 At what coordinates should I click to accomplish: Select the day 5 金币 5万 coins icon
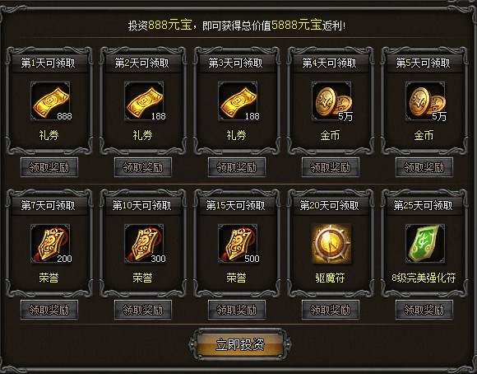(x=425, y=101)
